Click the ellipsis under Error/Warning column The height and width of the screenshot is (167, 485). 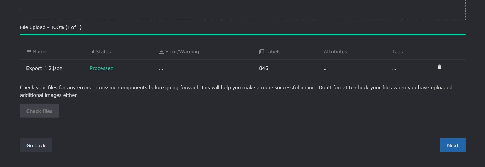[161, 69]
